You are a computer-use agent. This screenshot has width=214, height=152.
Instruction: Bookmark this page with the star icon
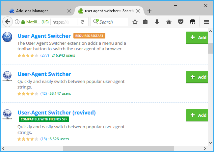[x=135, y=22]
